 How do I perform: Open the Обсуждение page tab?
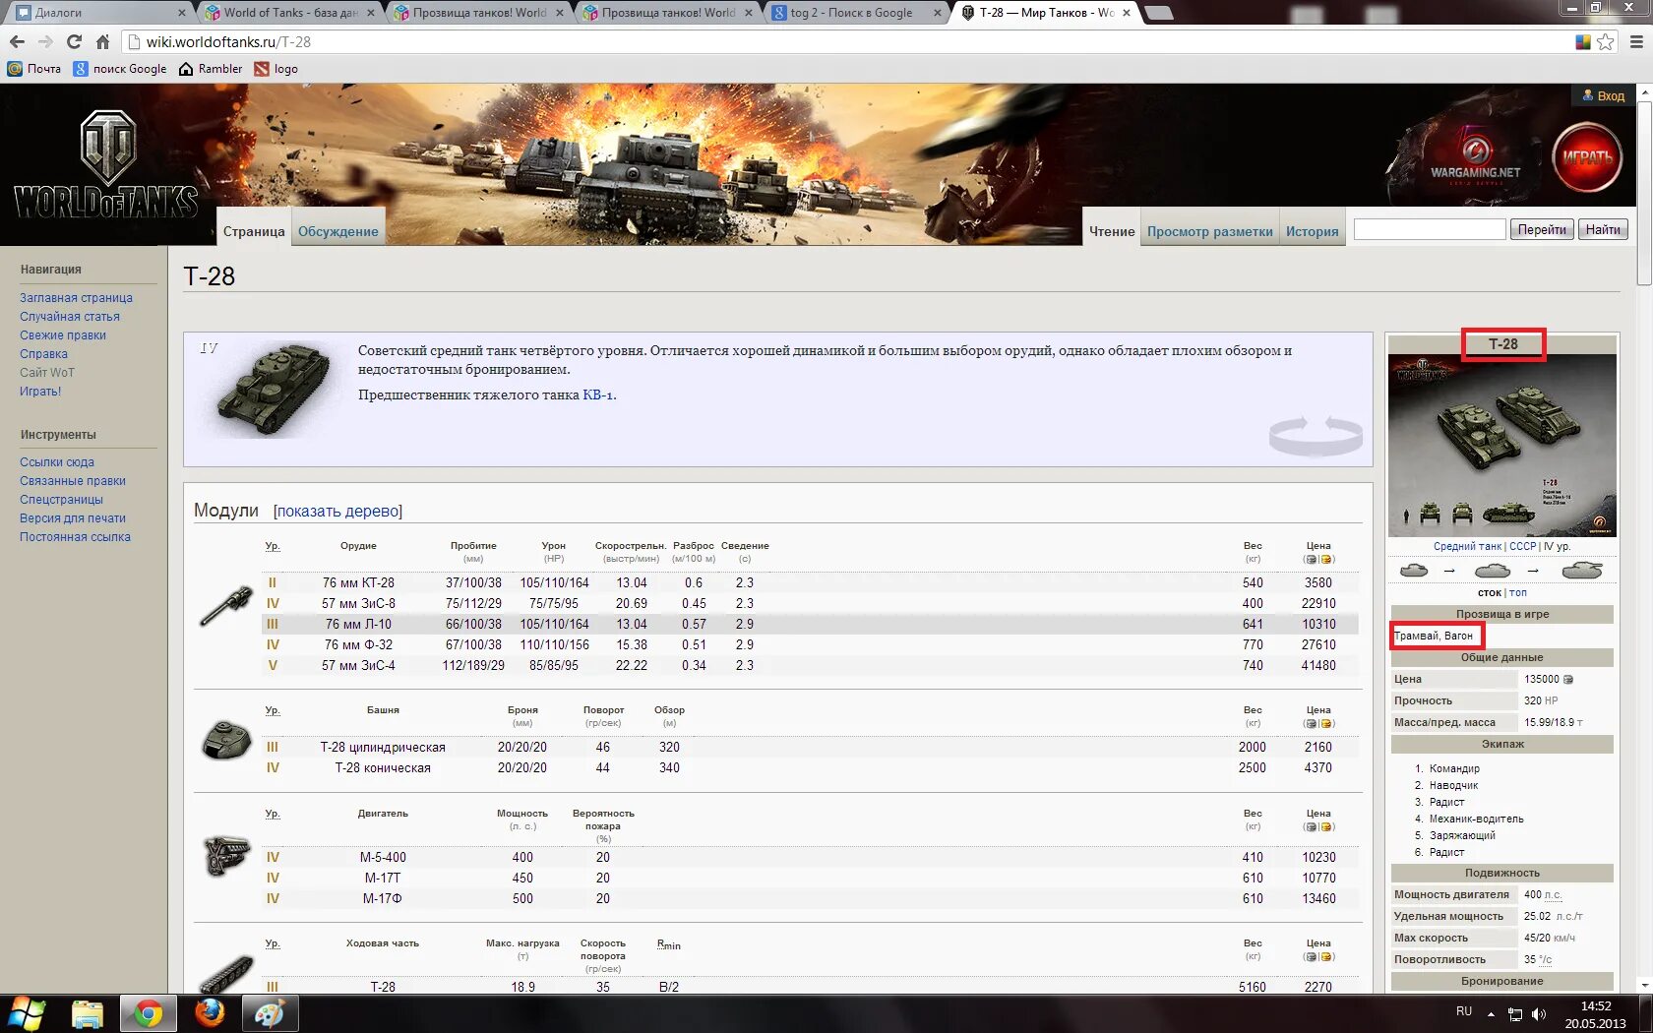[337, 231]
